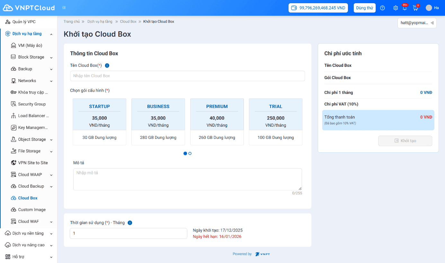Expand Cloud WAAP submenu chevron
Image resolution: width=445 pixels, height=263 pixels.
pyautogui.click(x=51, y=175)
